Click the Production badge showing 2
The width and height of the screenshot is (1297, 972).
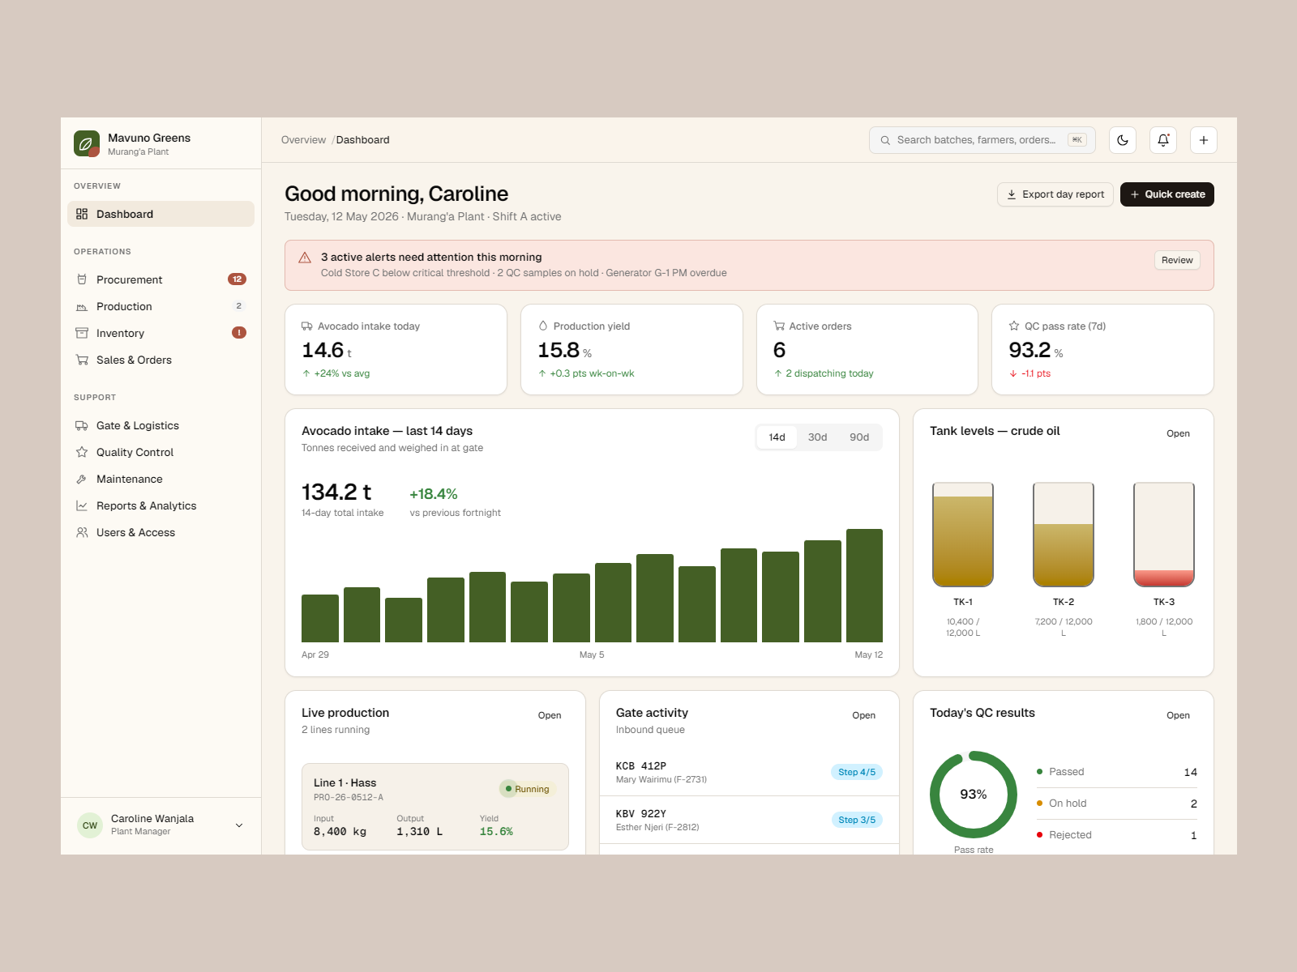pyautogui.click(x=238, y=306)
